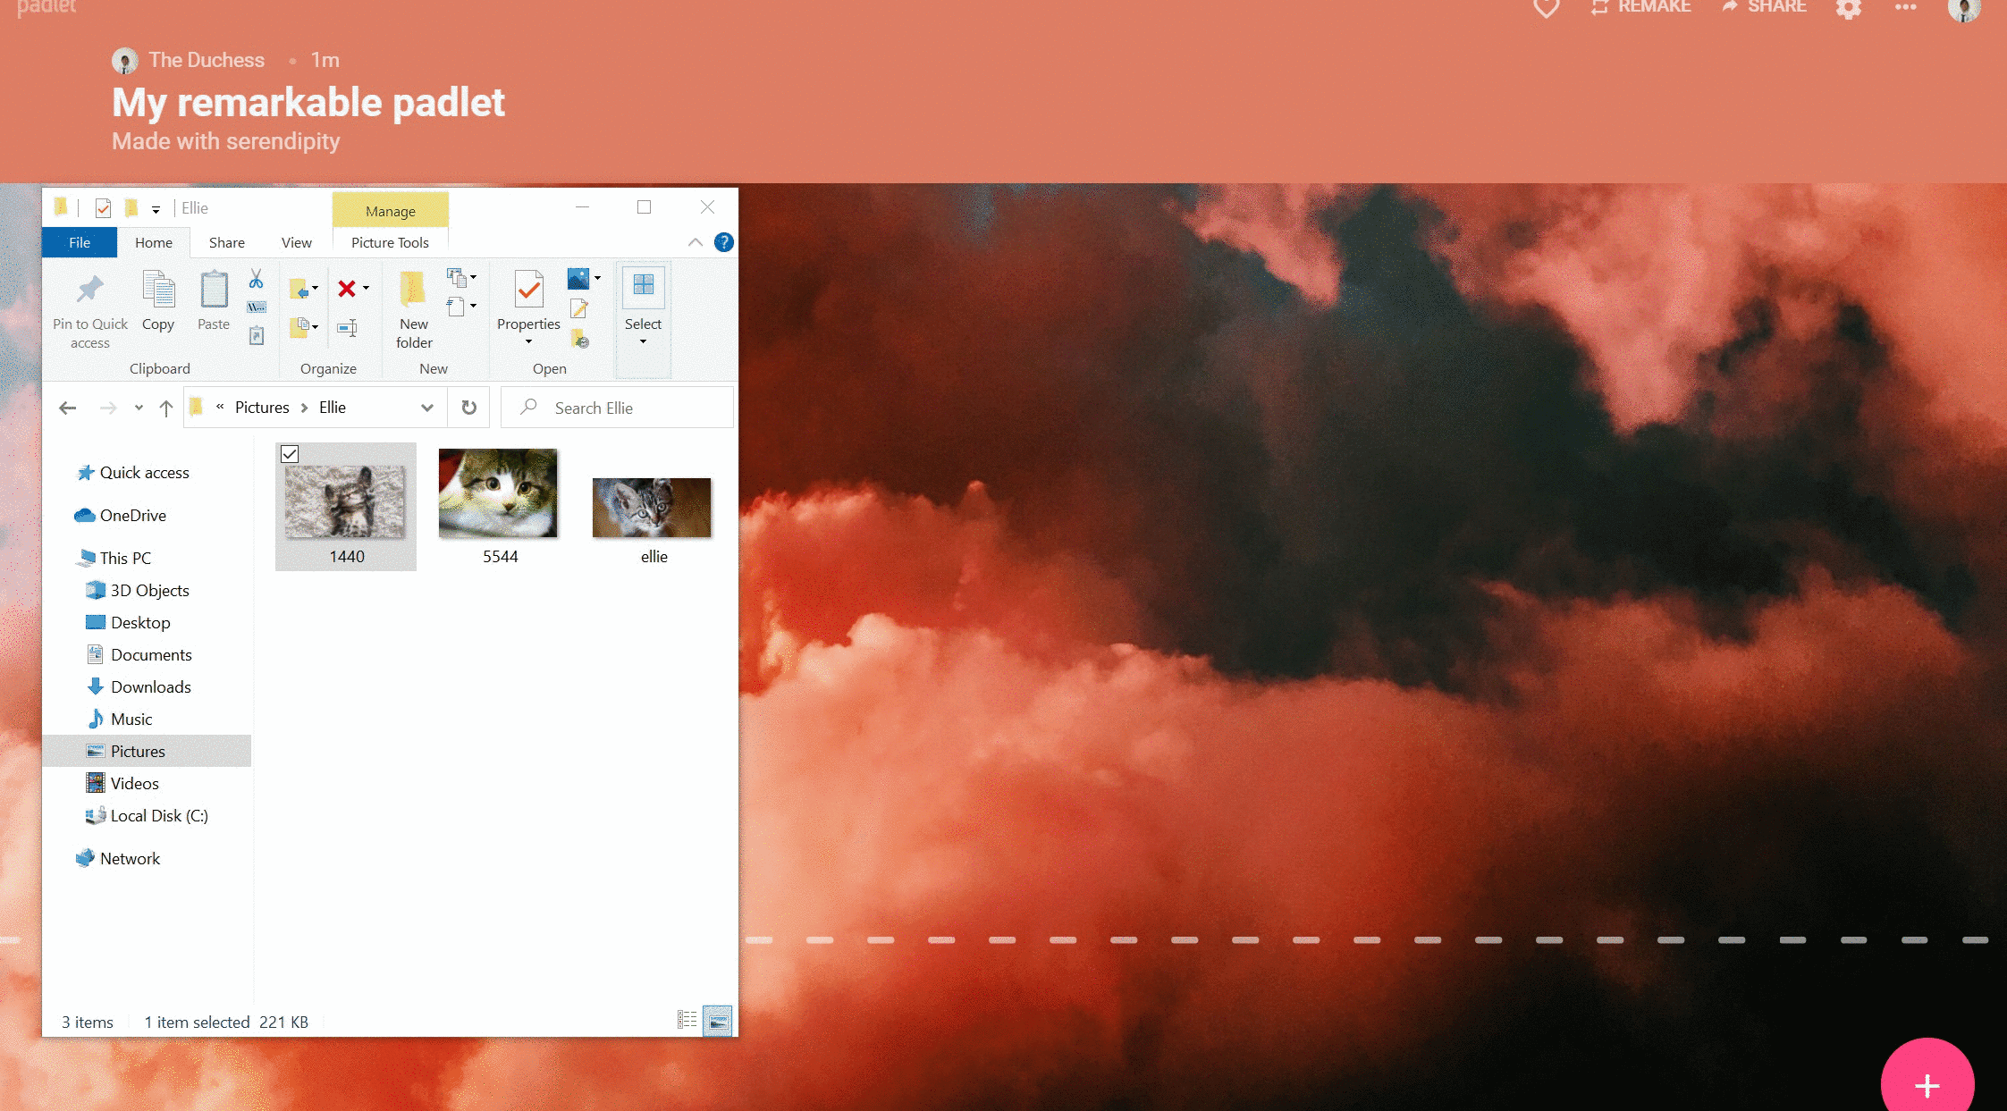This screenshot has width=2007, height=1111.
Task: Click the user avatar in padlet header
Action: click(1964, 9)
